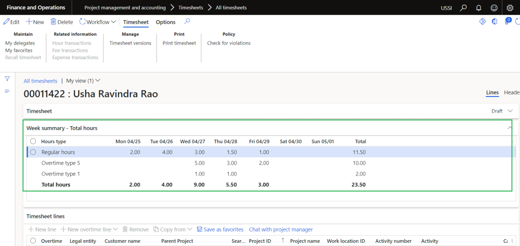Click the Edit pencil button
520x246 pixels.
pos(11,22)
